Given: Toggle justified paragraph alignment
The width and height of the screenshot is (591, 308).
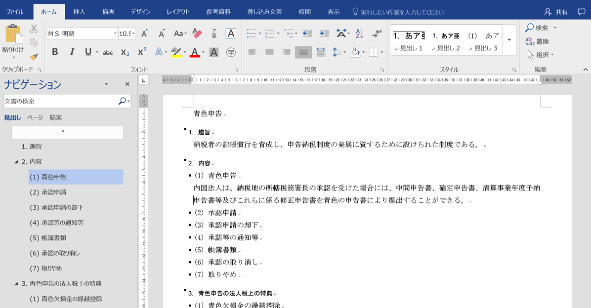Looking at the screenshot, I should (x=303, y=52).
